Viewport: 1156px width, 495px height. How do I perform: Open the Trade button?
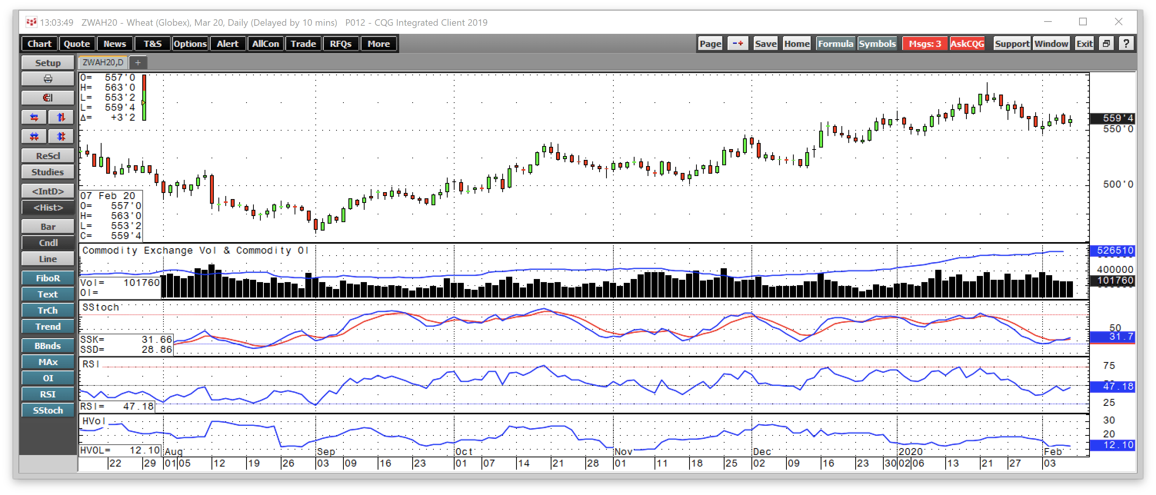click(x=303, y=44)
